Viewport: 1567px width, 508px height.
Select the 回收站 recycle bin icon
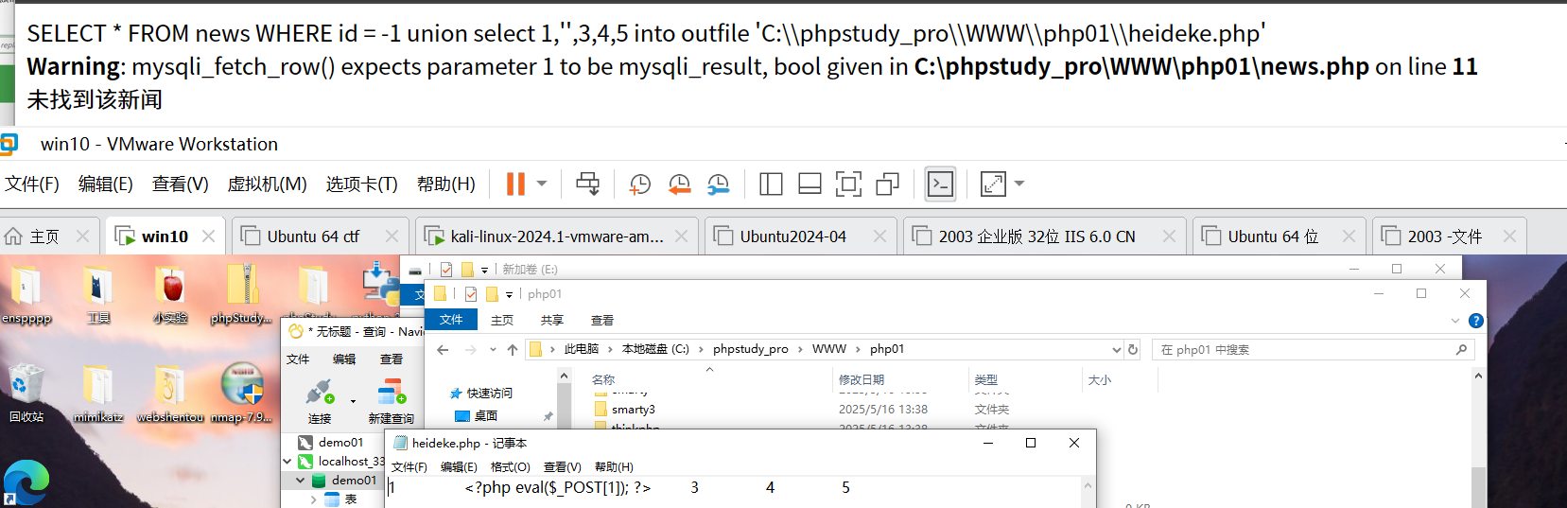pos(26,394)
